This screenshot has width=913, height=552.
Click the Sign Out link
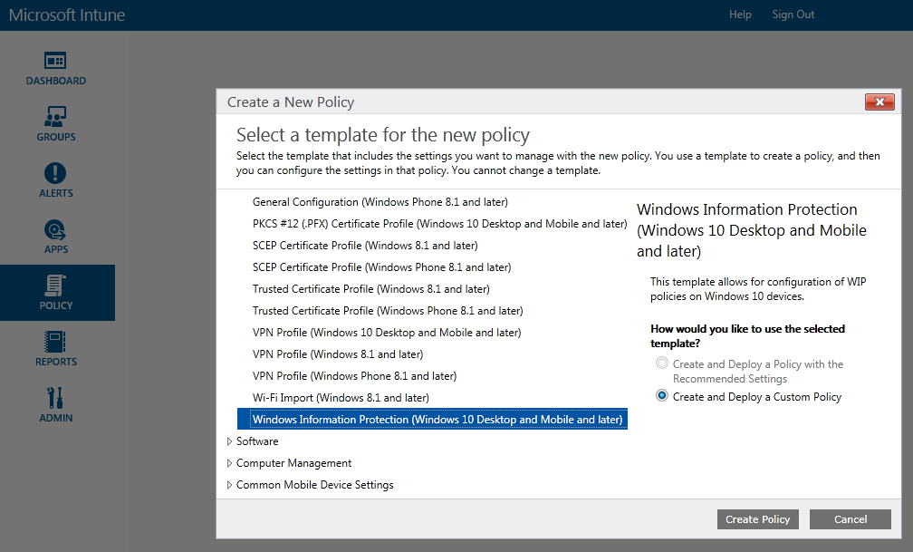tap(793, 15)
